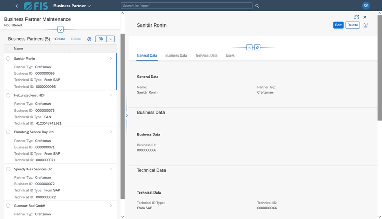
Task: Collapse the detail header with the up arrow
Action: coord(249,47)
